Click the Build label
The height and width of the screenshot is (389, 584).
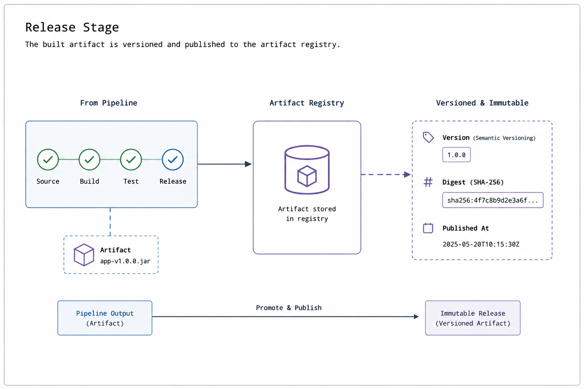click(89, 182)
